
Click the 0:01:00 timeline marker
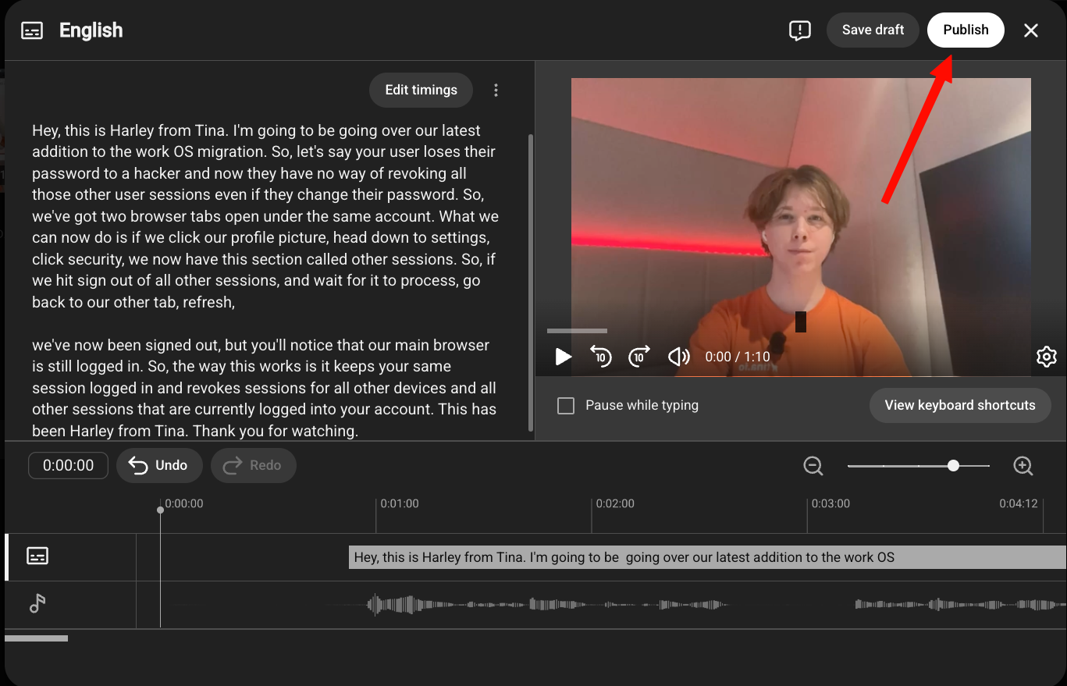(x=400, y=503)
